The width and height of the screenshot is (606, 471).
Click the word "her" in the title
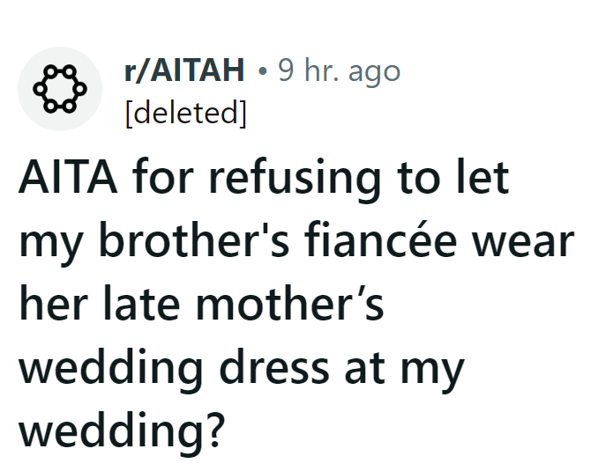coord(49,303)
